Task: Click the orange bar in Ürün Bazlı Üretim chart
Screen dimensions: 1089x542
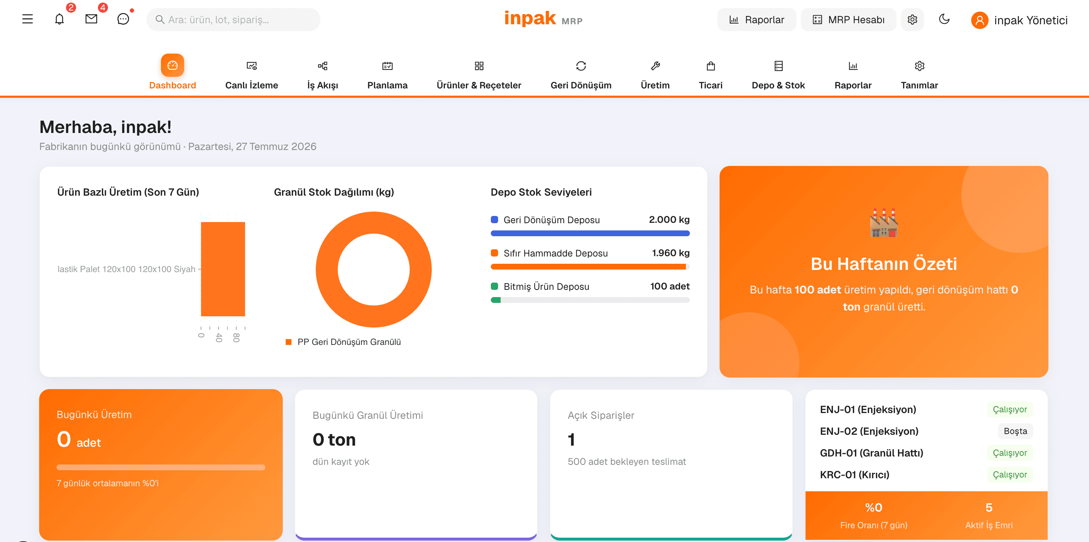Action: coord(223,269)
